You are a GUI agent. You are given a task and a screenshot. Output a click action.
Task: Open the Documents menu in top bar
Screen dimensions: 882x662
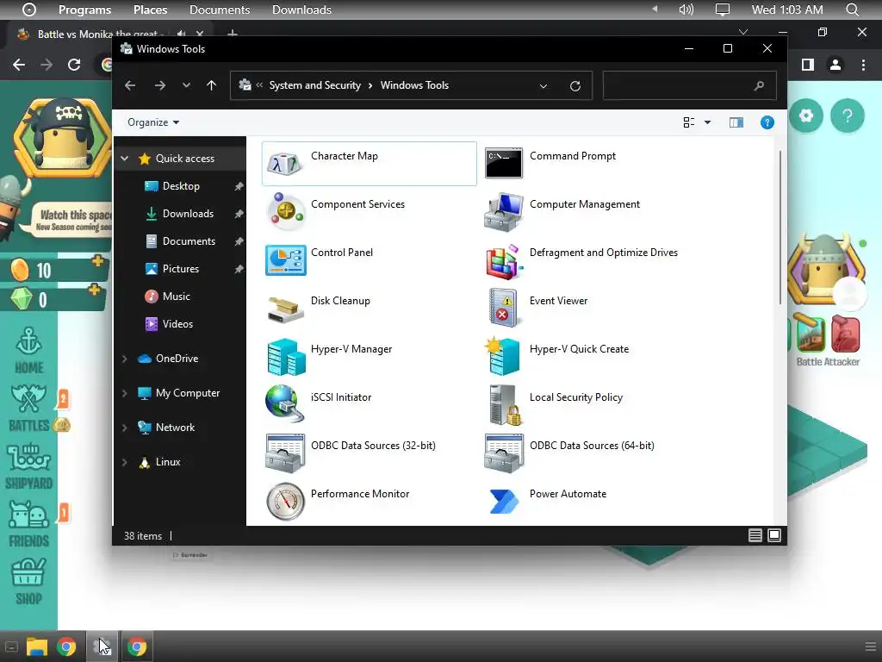coord(220,9)
